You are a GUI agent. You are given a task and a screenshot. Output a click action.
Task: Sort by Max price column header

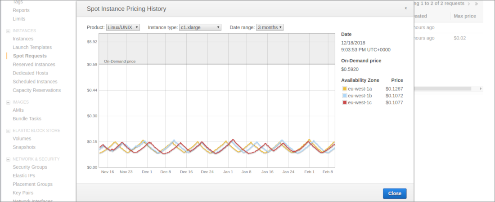coord(465,16)
